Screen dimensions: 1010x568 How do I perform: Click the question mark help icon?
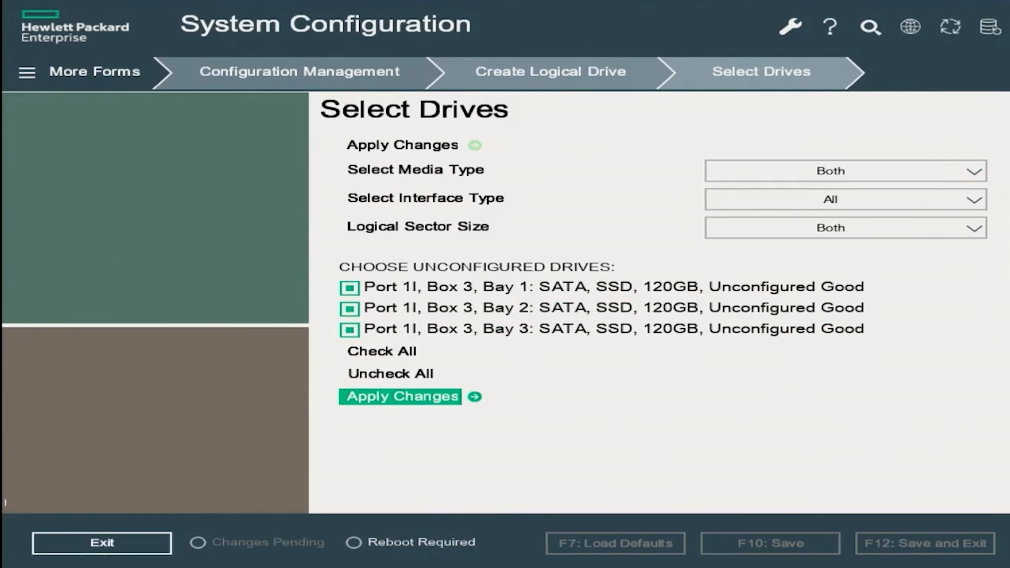(830, 26)
